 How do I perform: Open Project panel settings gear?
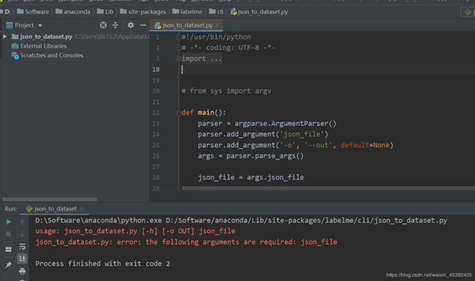pos(131,25)
